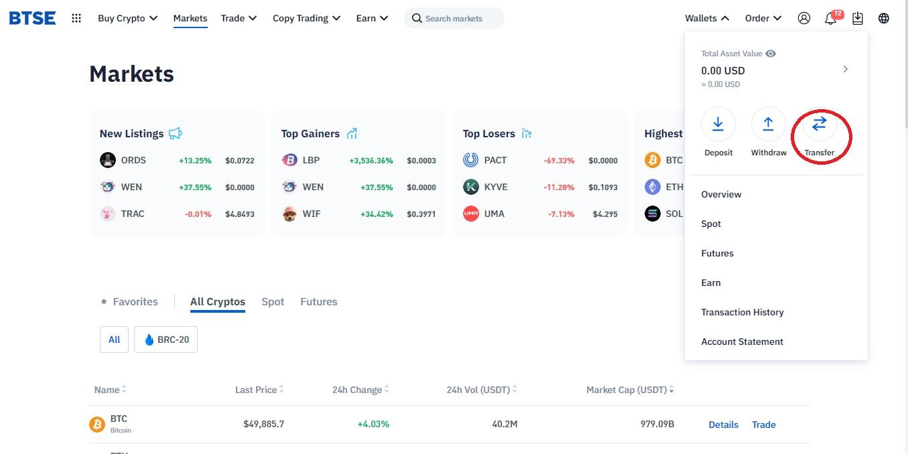Select the All Cryptos tab

[x=218, y=302]
